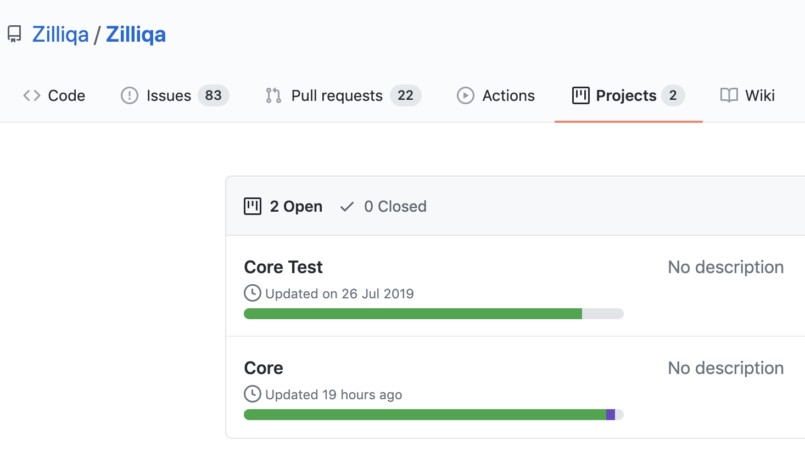Image resolution: width=805 pixels, height=453 pixels.
Task: Select the Projects tab
Action: [628, 95]
